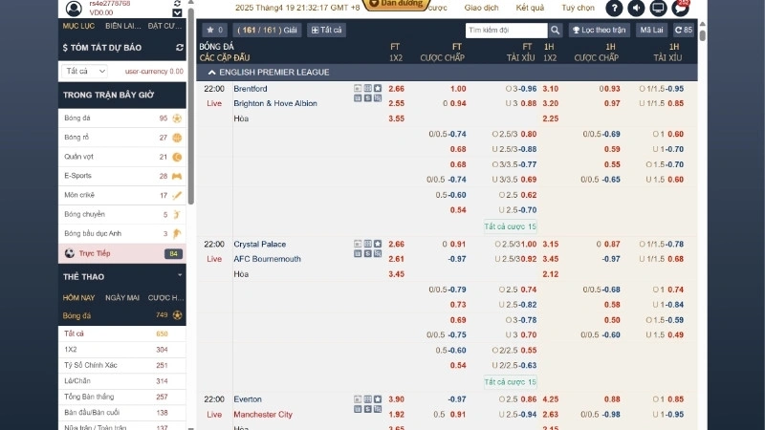Viewport: 765px width, 430px height.
Task: Click Brentford FT 1X2 odds 2.66
Action: pos(396,89)
